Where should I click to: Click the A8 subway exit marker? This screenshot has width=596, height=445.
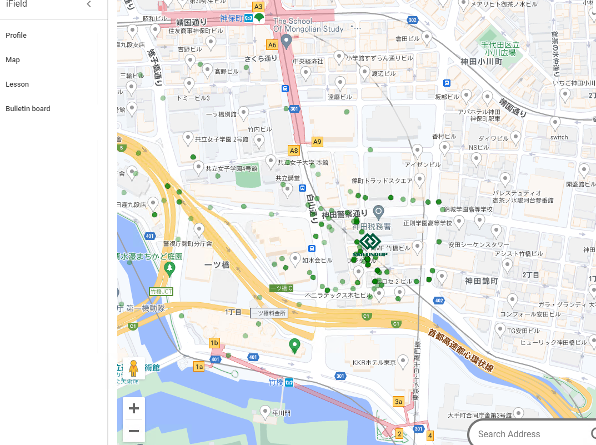point(294,151)
